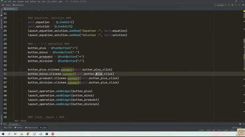Select the calculator.py editor tab
The height and width of the screenshot is (137, 245).
click(x=10, y=9)
